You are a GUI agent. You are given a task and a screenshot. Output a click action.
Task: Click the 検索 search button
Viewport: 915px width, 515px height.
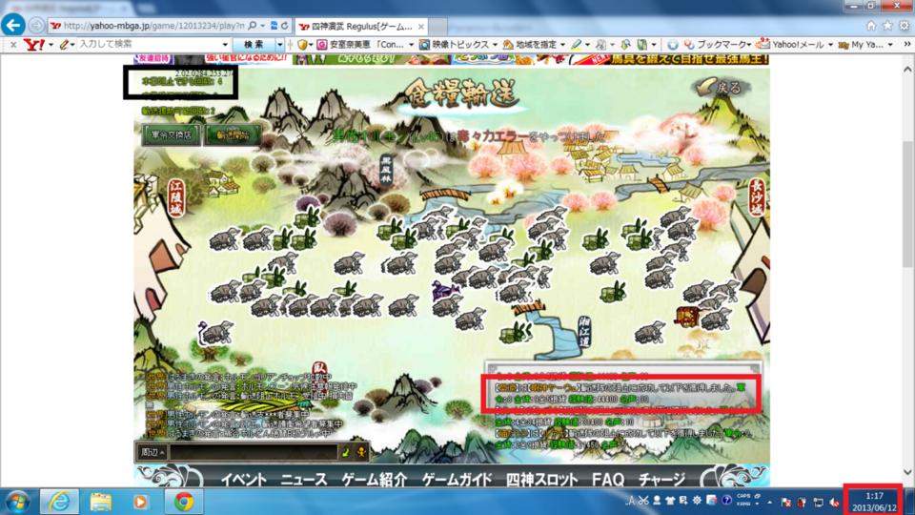pos(254,45)
